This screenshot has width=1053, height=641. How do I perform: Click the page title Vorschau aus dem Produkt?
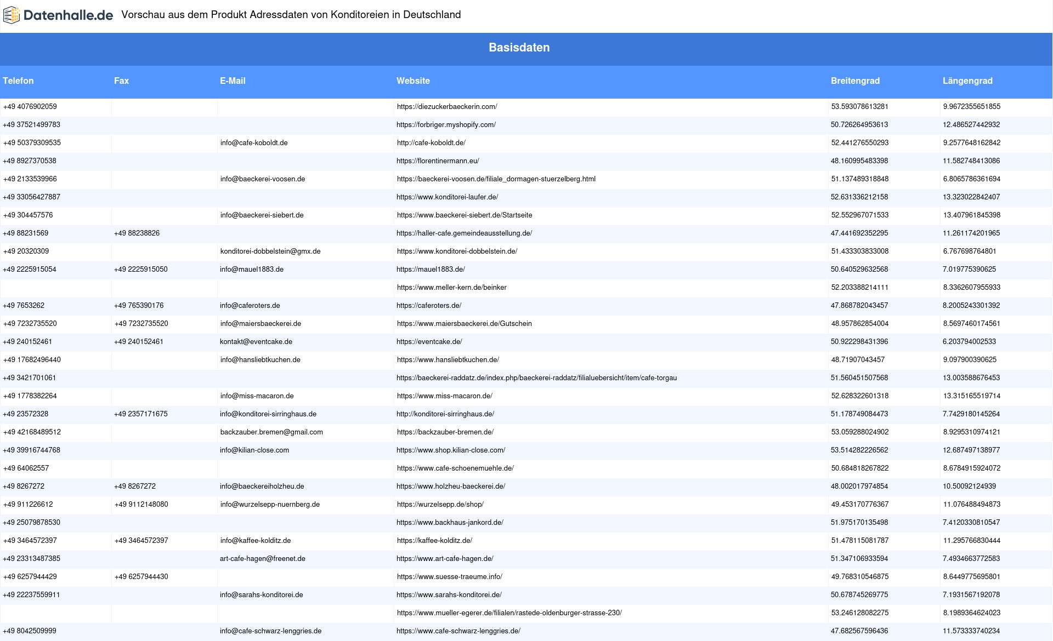pos(291,15)
